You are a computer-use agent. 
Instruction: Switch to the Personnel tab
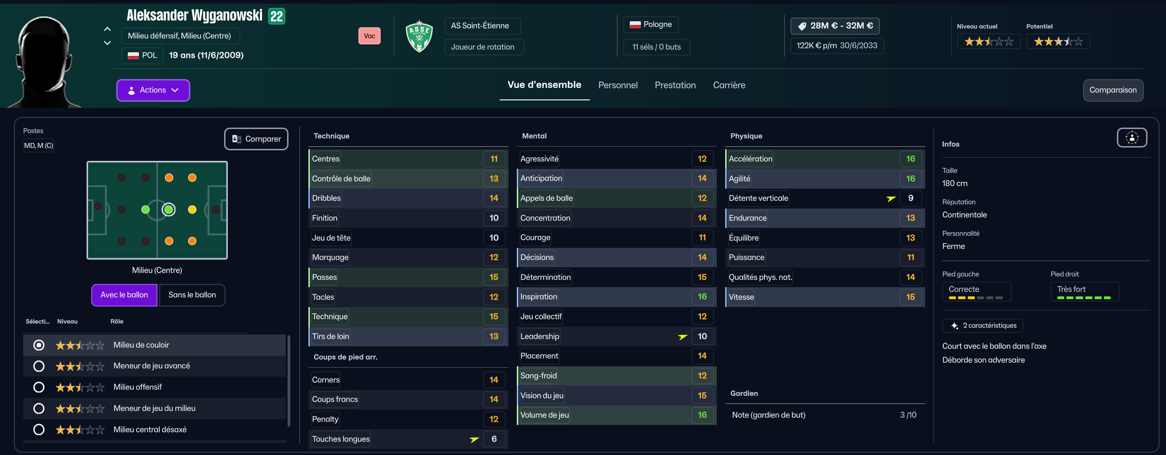point(618,85)
